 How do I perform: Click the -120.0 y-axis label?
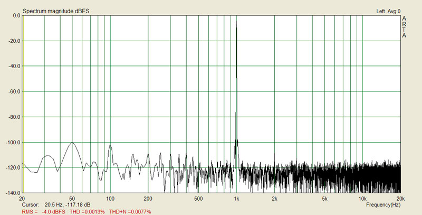(x=12, y=167)
